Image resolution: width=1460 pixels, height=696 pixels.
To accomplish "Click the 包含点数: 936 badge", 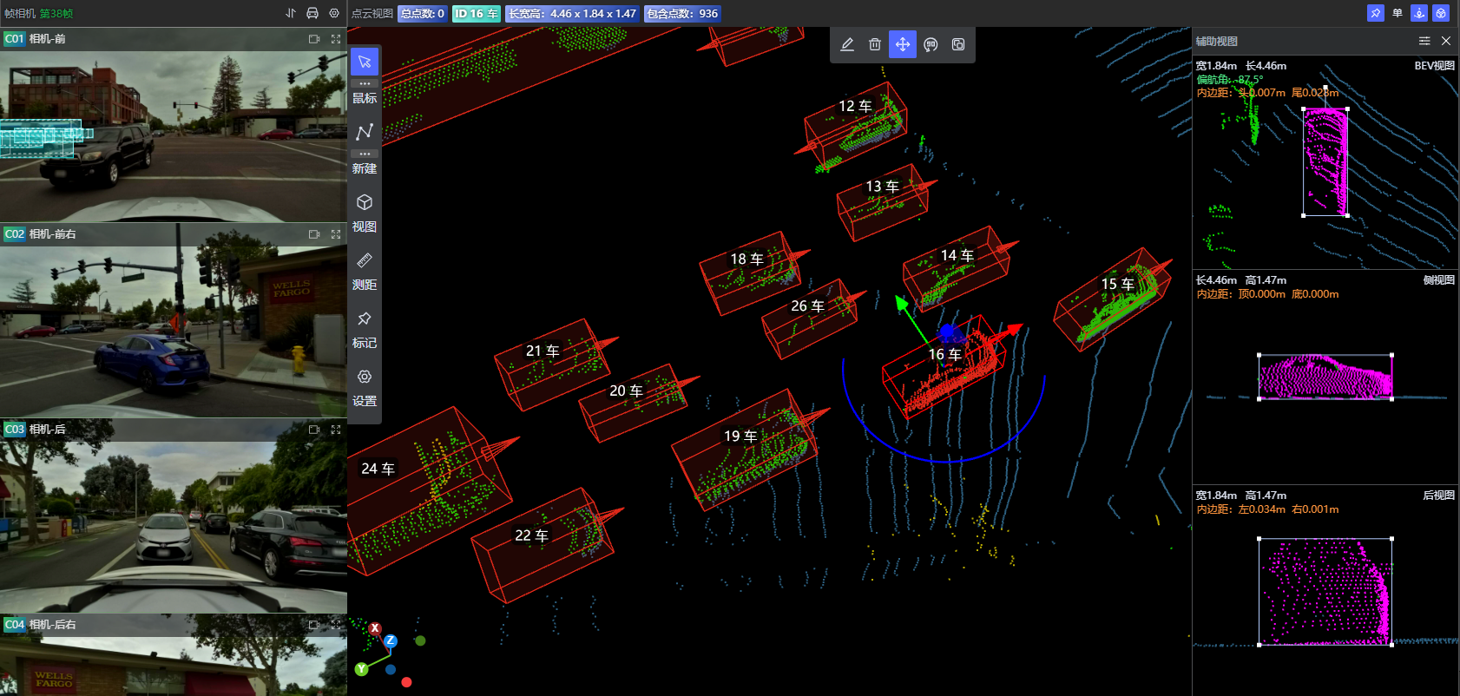I will pos(683,14).
